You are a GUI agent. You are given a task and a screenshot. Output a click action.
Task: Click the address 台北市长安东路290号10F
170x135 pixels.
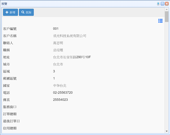[x=72, y=57]
